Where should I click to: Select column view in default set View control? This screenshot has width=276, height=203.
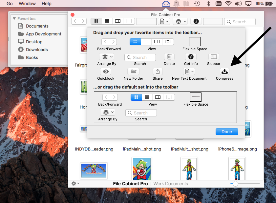158,97
